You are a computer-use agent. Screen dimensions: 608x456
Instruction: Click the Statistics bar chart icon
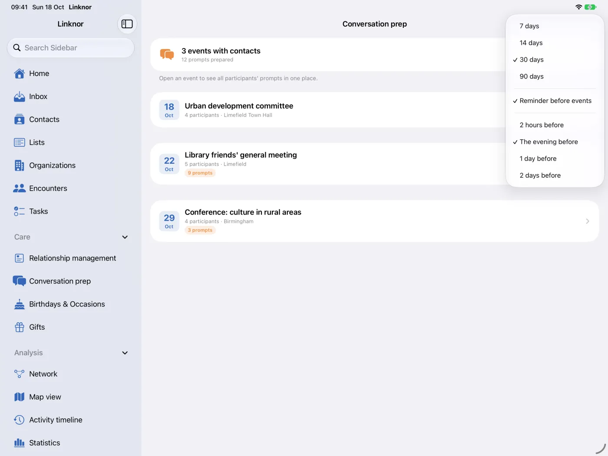20,443
